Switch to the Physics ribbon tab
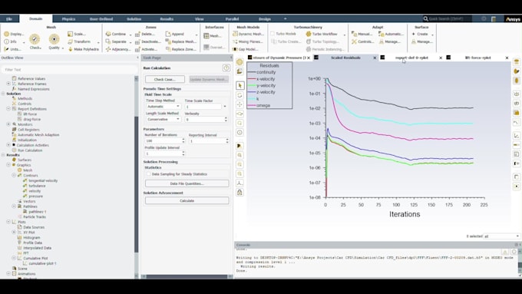 [x=68, y=19]
